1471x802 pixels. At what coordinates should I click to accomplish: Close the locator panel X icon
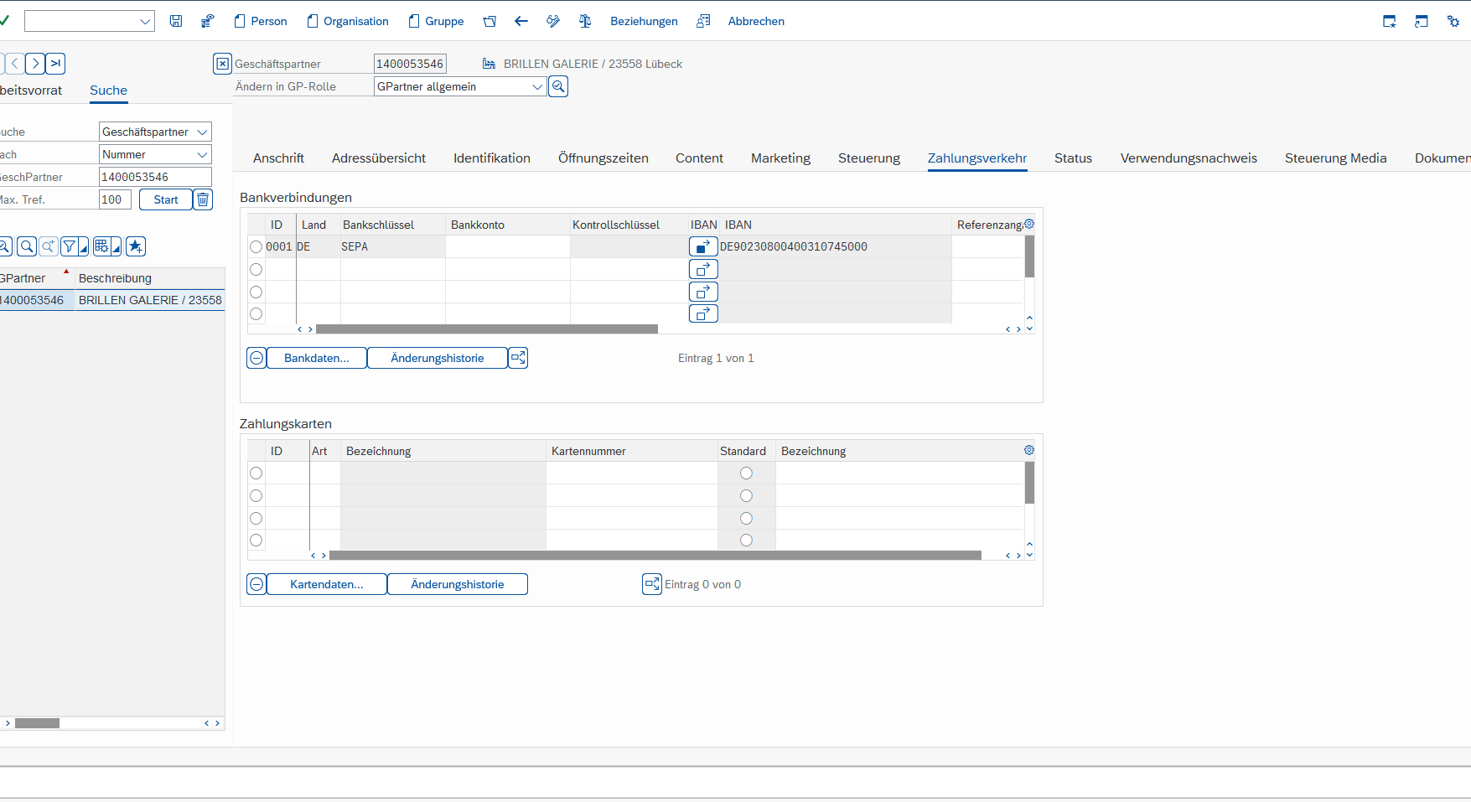click(x=222, y=64)
